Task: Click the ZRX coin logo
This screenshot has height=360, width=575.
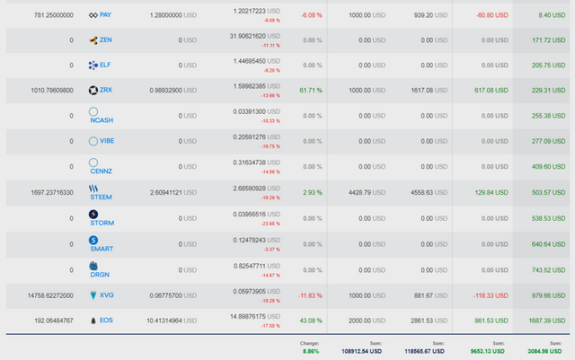Action: click(93, 90)
